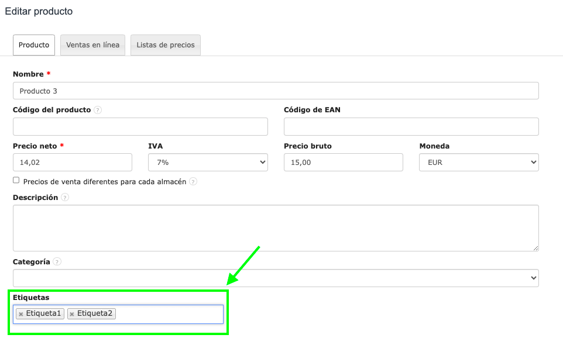Click help icon next to Descripción label

click(x=65, y=198)
